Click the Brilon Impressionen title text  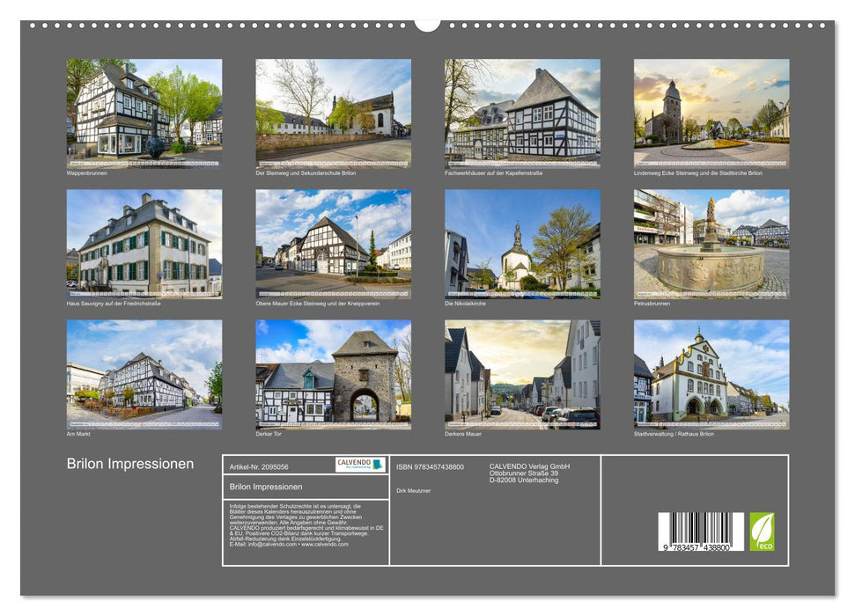point(130,463)
